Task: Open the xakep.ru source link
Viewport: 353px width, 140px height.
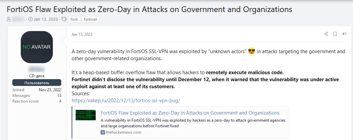Action: pyautogui.click(x=126, y=101)
